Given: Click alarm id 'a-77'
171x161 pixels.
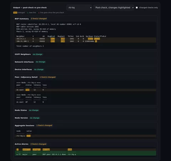Looking at the screenshot, I should click(19, 155).
